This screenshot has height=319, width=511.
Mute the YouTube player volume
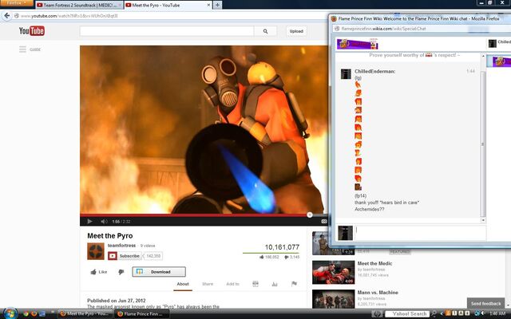coord(104,222)
